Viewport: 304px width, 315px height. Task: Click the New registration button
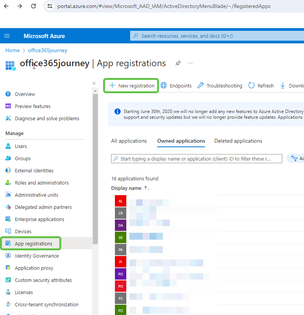point(132,86)
